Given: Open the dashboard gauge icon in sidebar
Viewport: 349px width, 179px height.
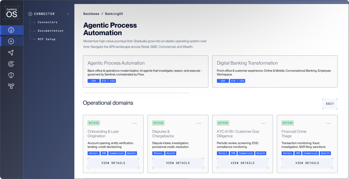Looking at the screenshot, I should (11, 30).
